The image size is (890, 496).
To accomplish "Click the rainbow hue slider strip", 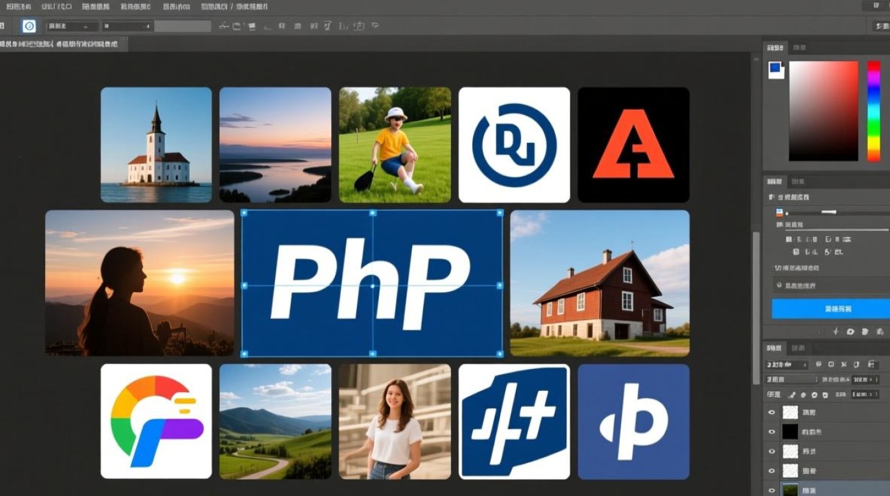I will click(x=873, y=110).
